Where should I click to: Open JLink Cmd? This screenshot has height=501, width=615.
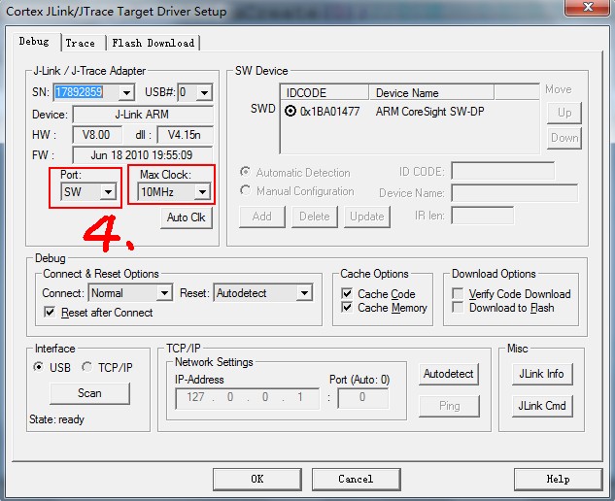(x=542, y=406)
